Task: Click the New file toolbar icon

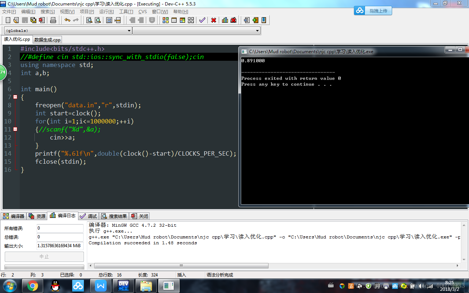Action: click(8, 20)
